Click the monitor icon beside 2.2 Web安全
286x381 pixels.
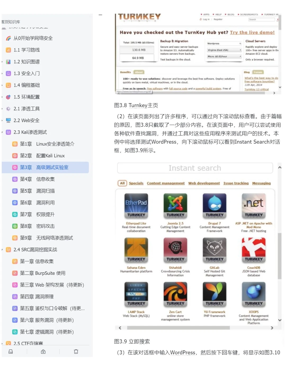click(x=8, y=120)
